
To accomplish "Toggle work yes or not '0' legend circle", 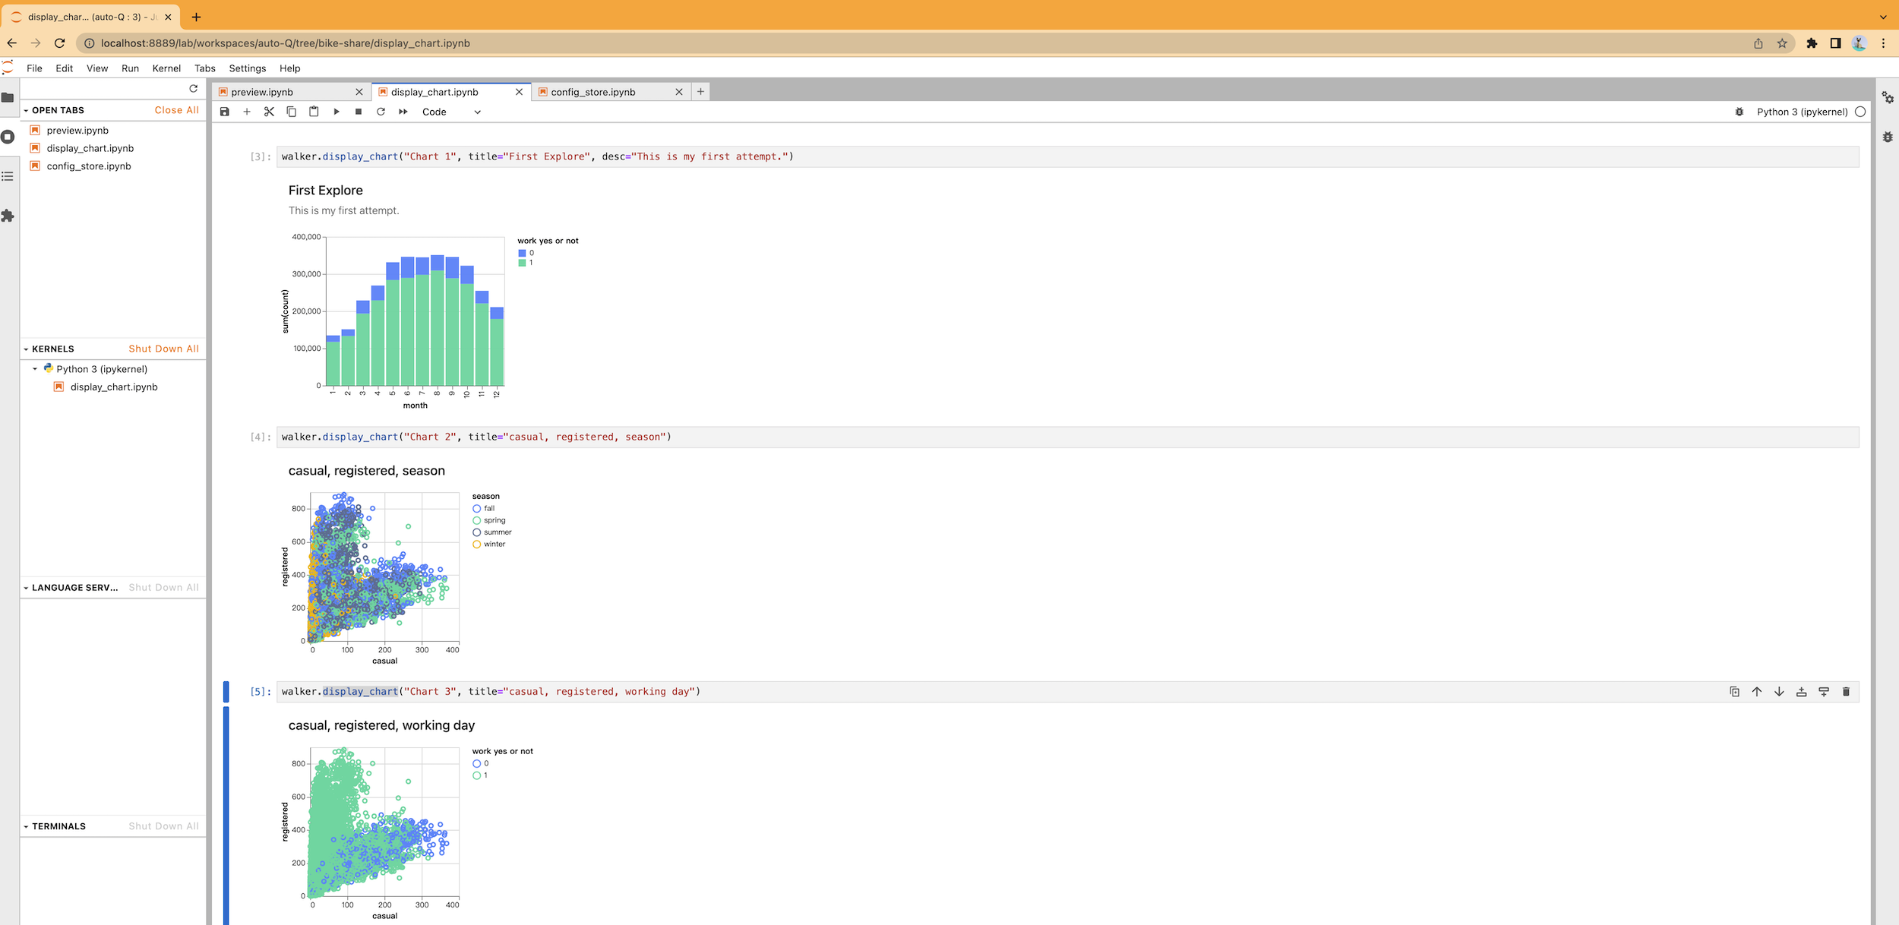I will pyautogui.click(x=477, y=764).
